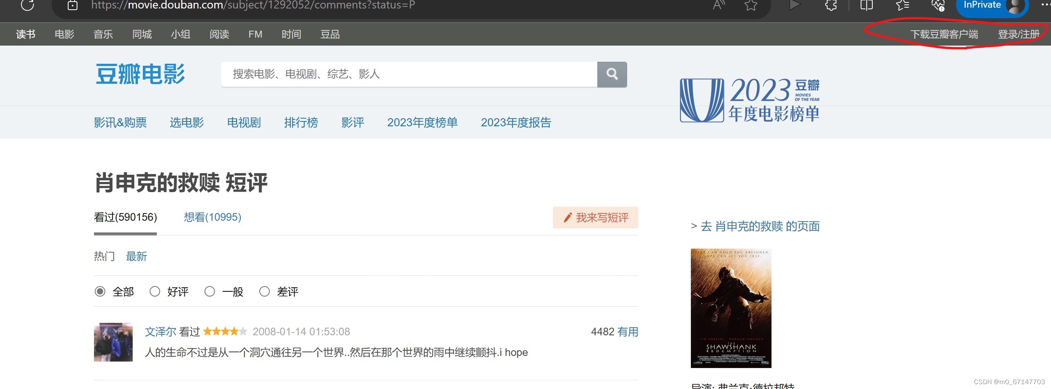Open FM in the top nav

click(x=255, y=34)
